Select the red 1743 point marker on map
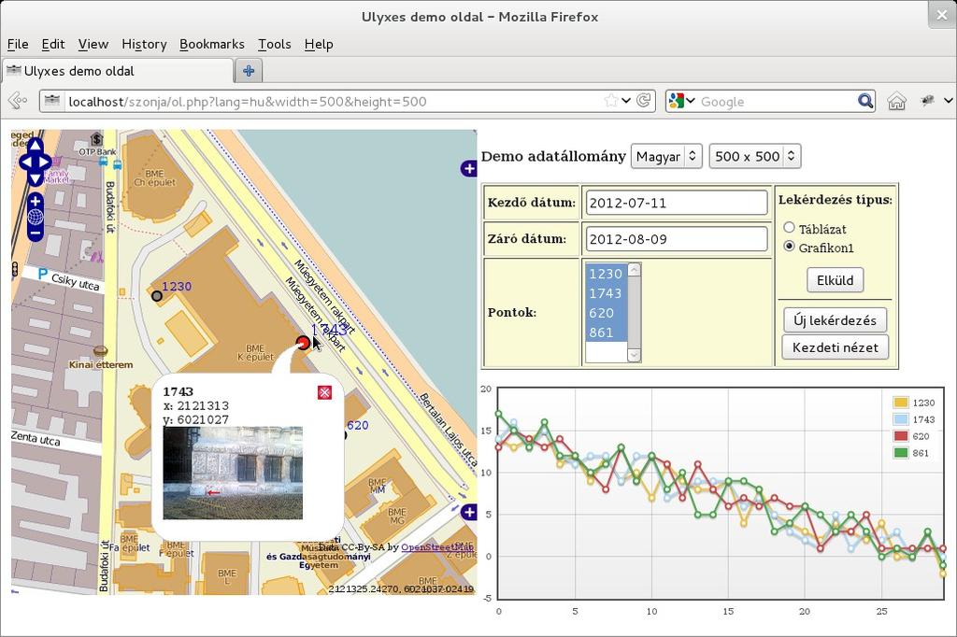The width and height of the screenshot is (957, 637). click(x=303, y=343)
